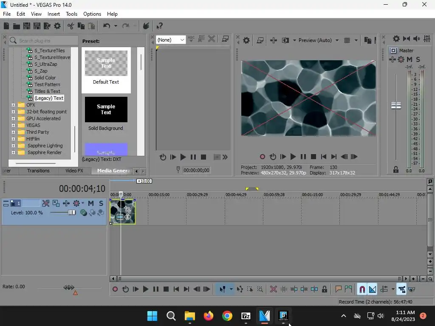Switch to the Transitions tab
Viewport: 435px width, 326px height.
(38, 171)
